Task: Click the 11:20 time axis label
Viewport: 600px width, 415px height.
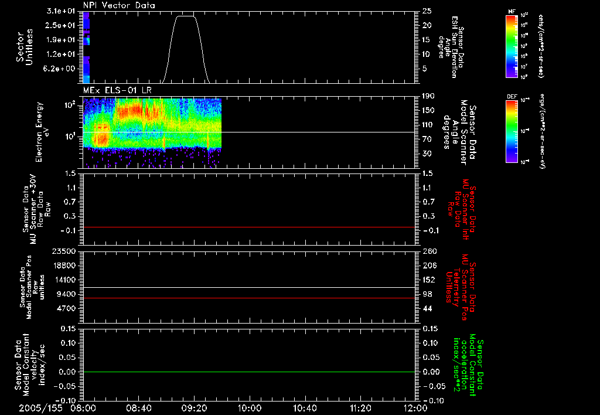Action: pyautogui.click(x=360, y=408)
